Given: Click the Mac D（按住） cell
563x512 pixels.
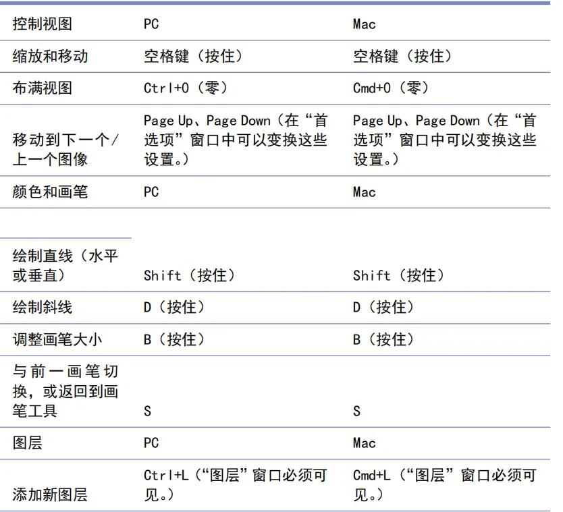Looking at the screenshot, I should coord(383,308).
